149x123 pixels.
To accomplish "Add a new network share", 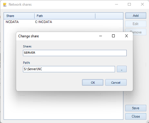I will coord(136,16).
